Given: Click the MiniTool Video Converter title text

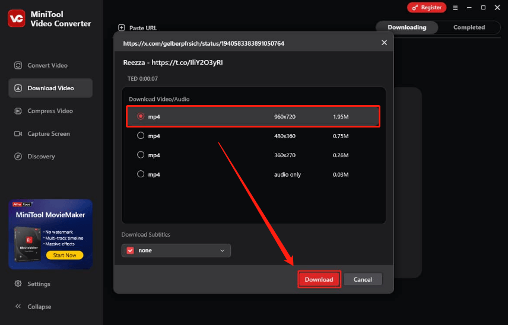Looking at the screenshot, I should coord(61,19).
